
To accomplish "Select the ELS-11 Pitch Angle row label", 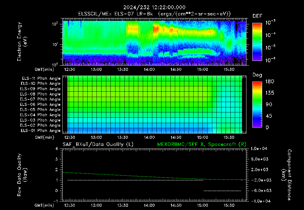I will pos(41,79).
